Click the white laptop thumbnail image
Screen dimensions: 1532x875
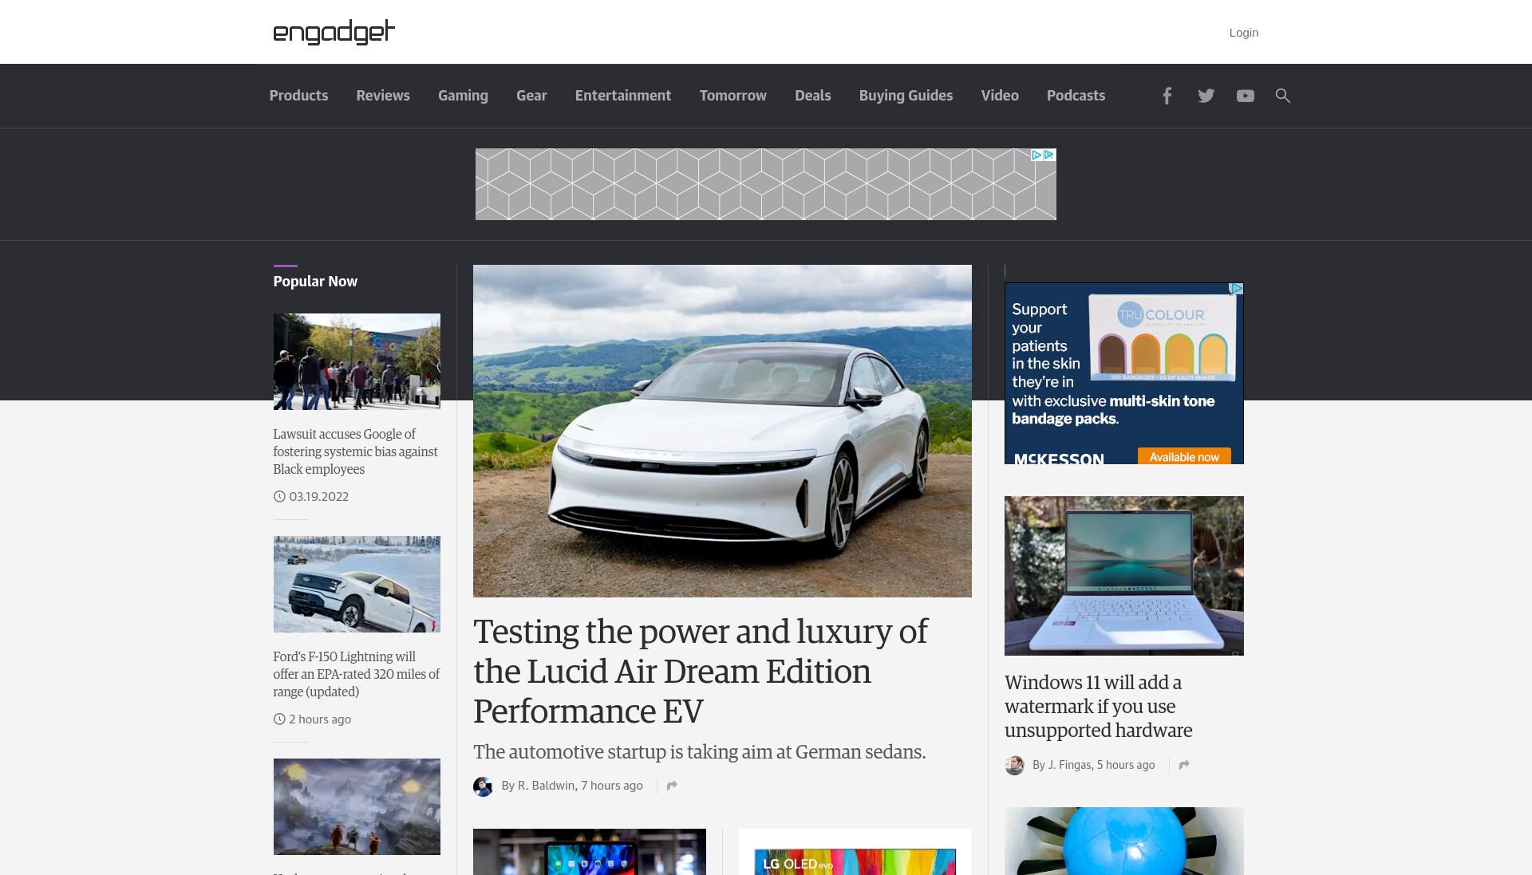point(1123,576)
